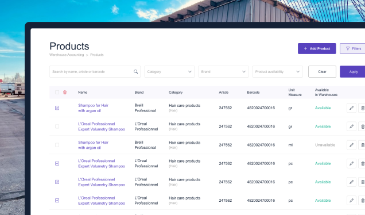The image size is (365, 215).
Task: Click the Article column header
Action: (x=223, y=93)
